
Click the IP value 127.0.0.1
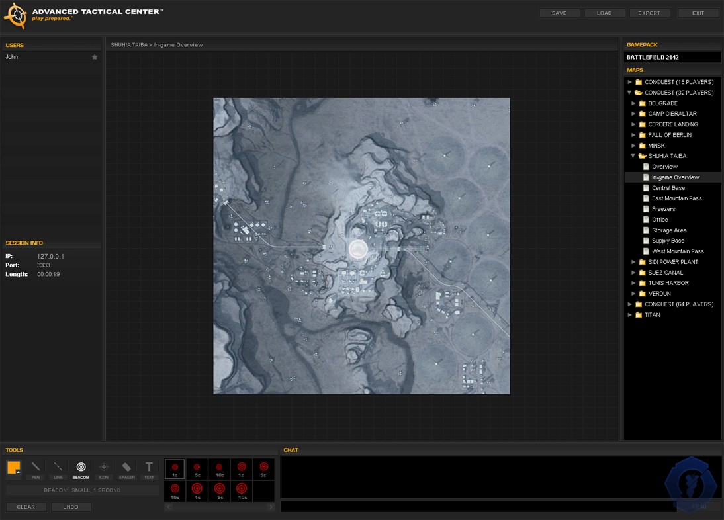click(50, 257)
